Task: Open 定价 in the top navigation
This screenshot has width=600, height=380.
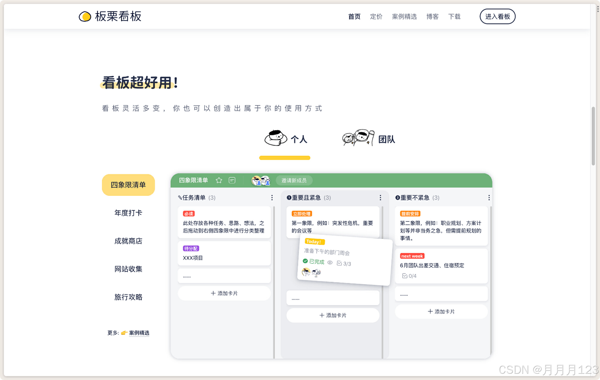Action: pos(376,17)
